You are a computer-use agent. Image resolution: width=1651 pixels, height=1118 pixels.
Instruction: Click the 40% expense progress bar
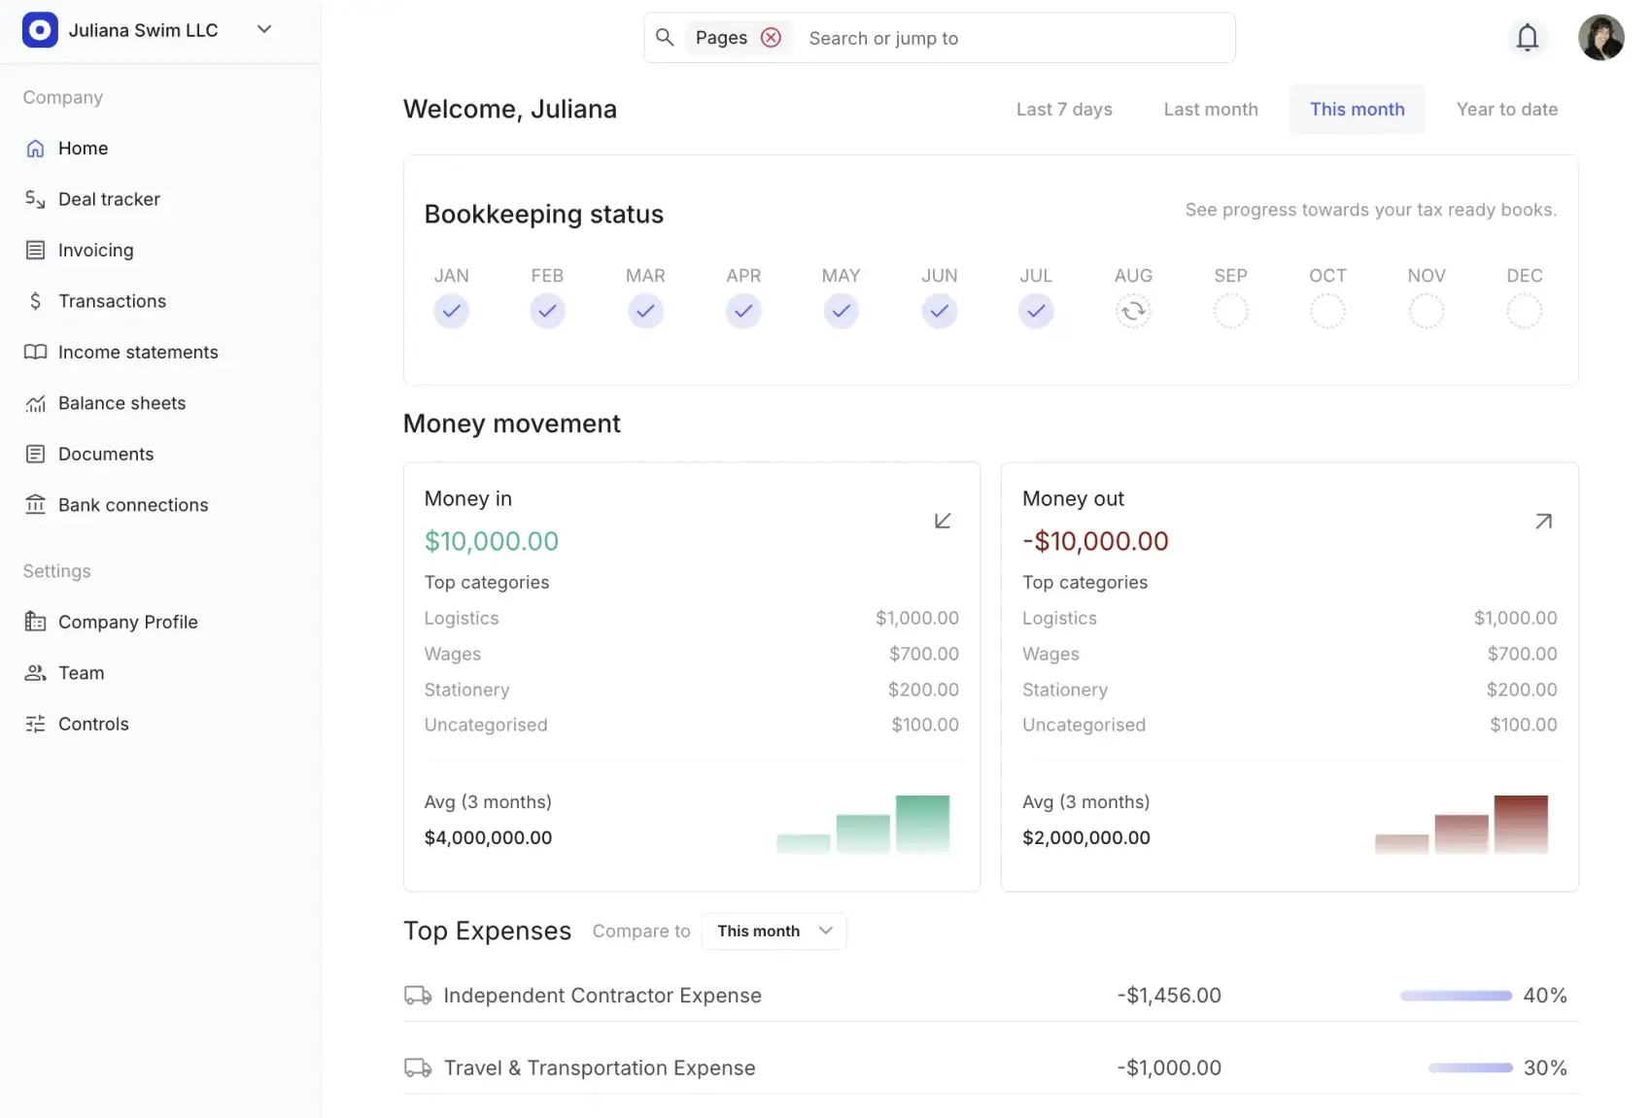(1456, 996)
